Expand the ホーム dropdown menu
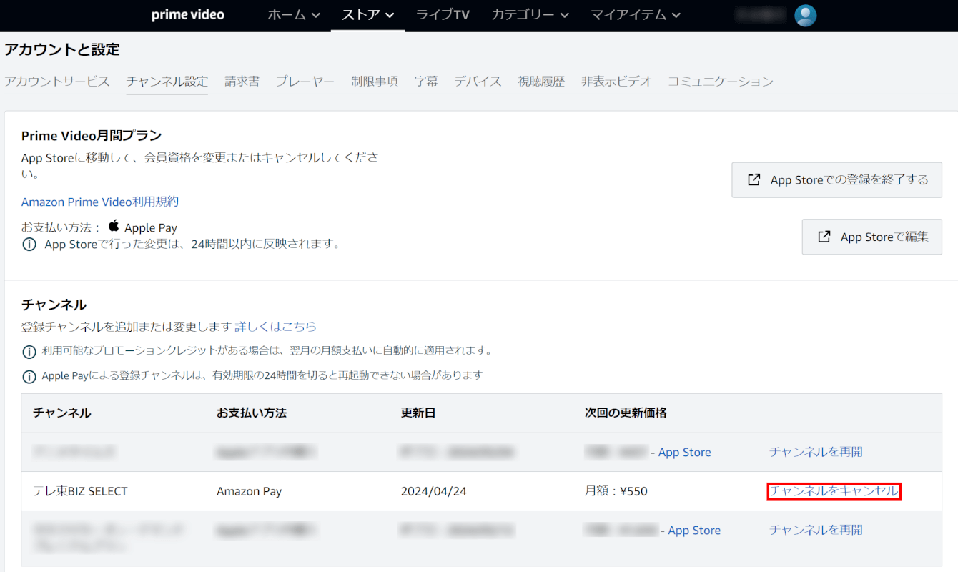Viewport: 958px width, 572px height. 294,15
